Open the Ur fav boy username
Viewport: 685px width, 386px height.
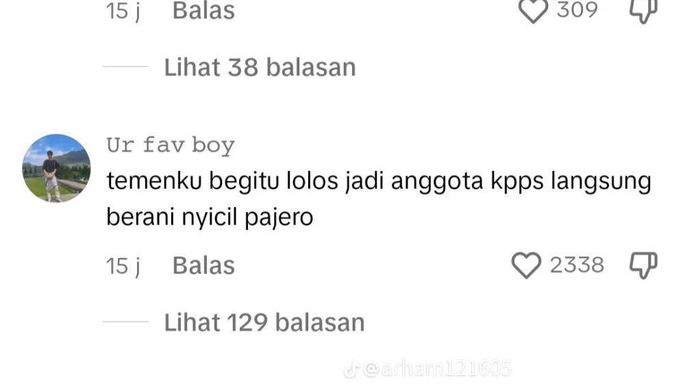(171, 145)
